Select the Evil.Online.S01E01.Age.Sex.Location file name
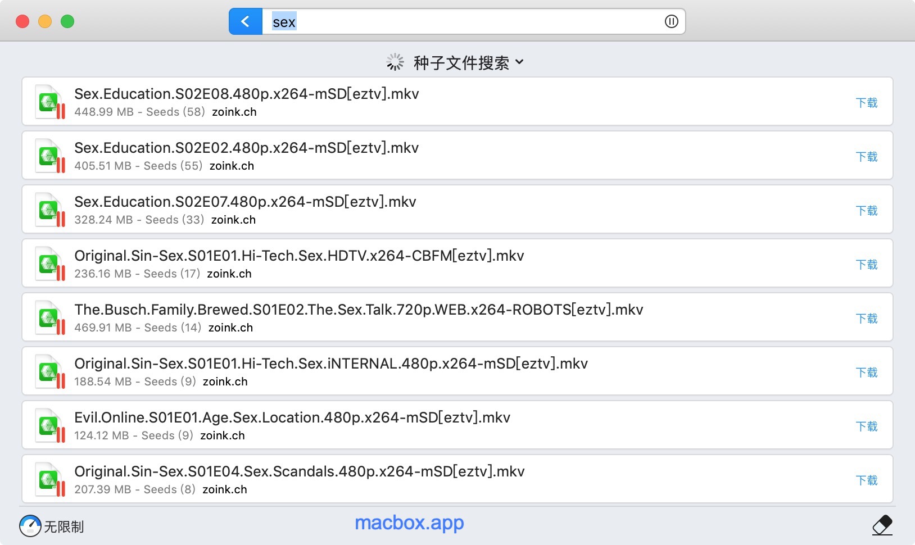The height and width of the screenshot is (545, 915). click(292, 417)
